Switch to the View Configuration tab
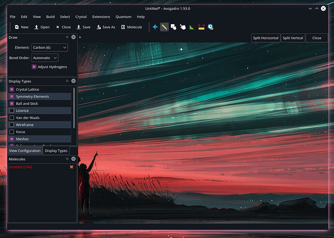Viewport: 334px width, 238px height. coord(25,151)
